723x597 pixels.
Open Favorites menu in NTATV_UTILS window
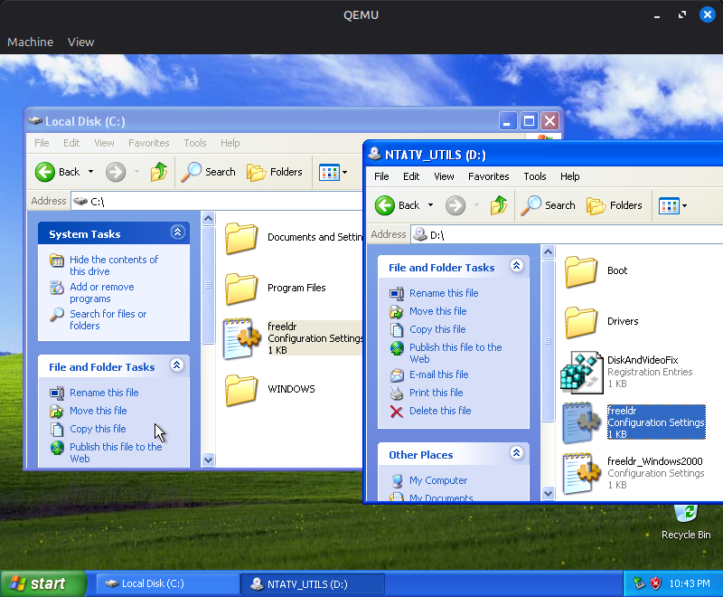[x=488, y=176]
